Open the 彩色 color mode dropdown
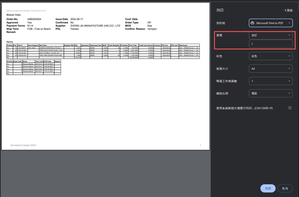The width and height of the screenshot is (299, 197). coord(289,56)
